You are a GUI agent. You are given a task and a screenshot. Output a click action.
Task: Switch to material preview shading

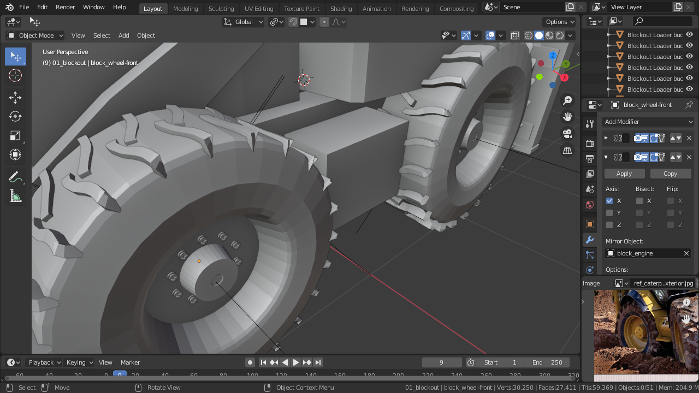[x=549, y=35]
